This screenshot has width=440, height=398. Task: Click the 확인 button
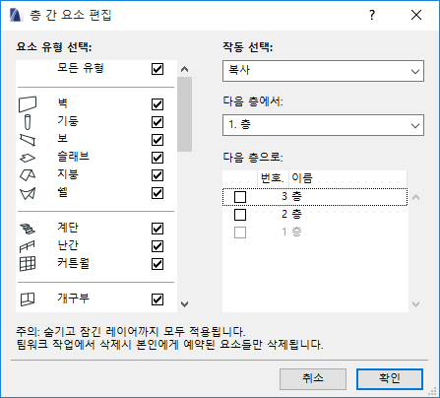(390, 379)
